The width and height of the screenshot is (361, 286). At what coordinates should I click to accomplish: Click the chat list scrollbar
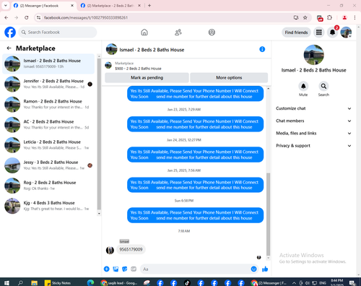tap(99, 134)
